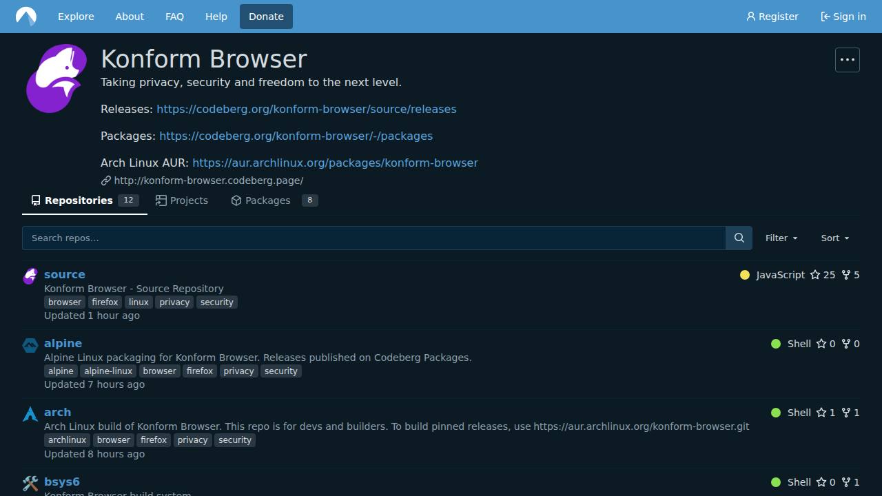Screen dimensions: 882x496
Task: Click the Register link
Action: point(772,17)
